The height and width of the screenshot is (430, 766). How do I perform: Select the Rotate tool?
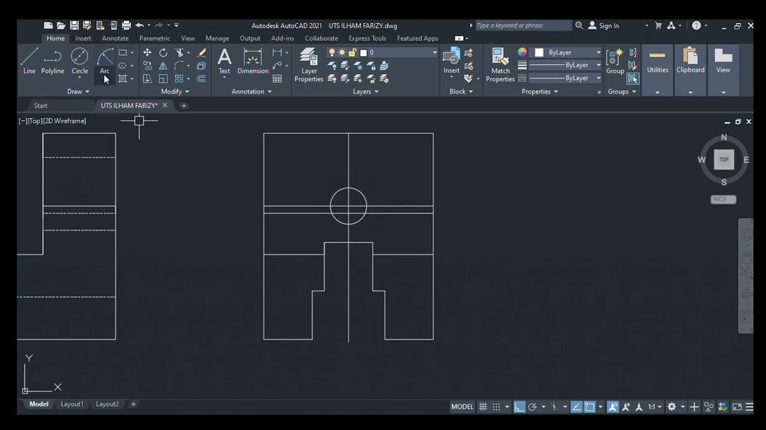tap(163, 53)
